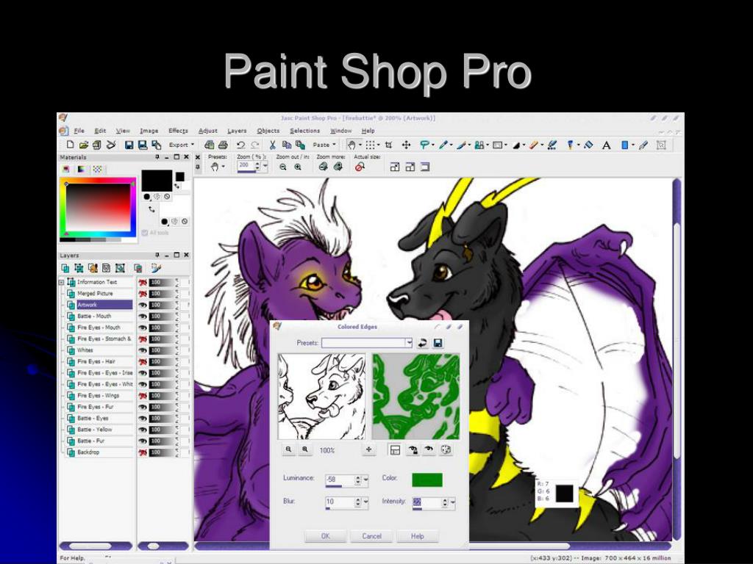The width and height of the screenshot is (753, 564).
Task: Open the Adjust menu
Action: pyautogui.click(x=208, y=131)
